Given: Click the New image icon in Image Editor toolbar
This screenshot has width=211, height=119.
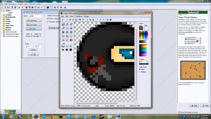Looking at the screenshot, I should (x=67, y=20).
